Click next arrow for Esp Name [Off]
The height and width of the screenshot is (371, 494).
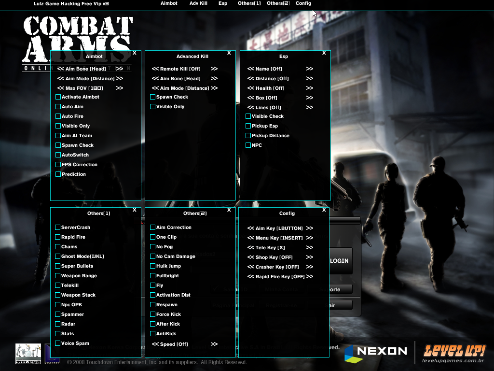coord(310,69)
